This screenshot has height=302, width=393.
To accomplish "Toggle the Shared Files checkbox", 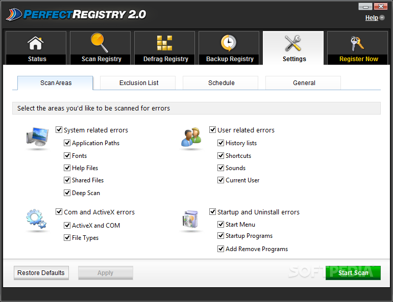I will click(x=67, y=180).
